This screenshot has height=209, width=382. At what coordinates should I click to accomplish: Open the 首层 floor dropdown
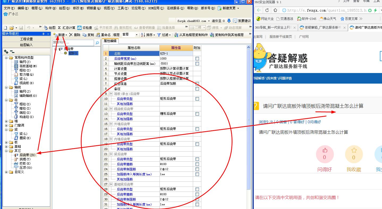tap(137, 35)
